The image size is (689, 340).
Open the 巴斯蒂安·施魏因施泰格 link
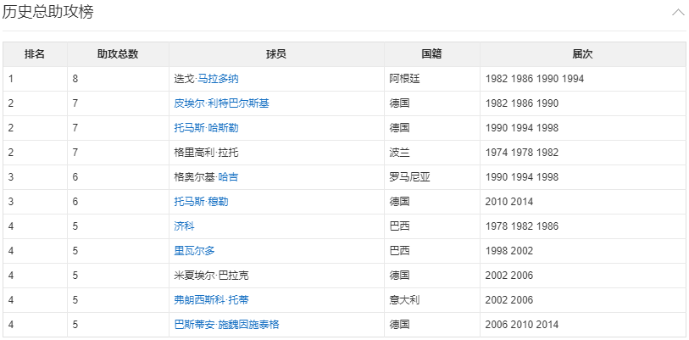click(226, 325)
